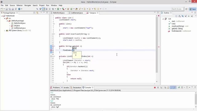Toggle Scroll Lock in console toolbar
The width and height of the screenshot is (197, 111).
tap(168, 88)
